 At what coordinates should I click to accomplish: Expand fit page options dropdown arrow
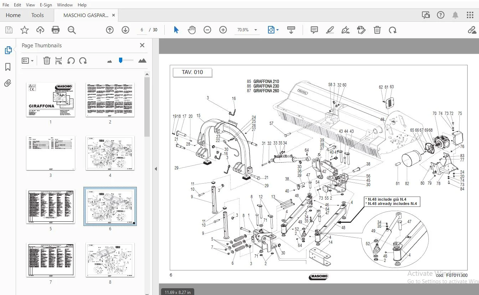click(x=278, y=30)
